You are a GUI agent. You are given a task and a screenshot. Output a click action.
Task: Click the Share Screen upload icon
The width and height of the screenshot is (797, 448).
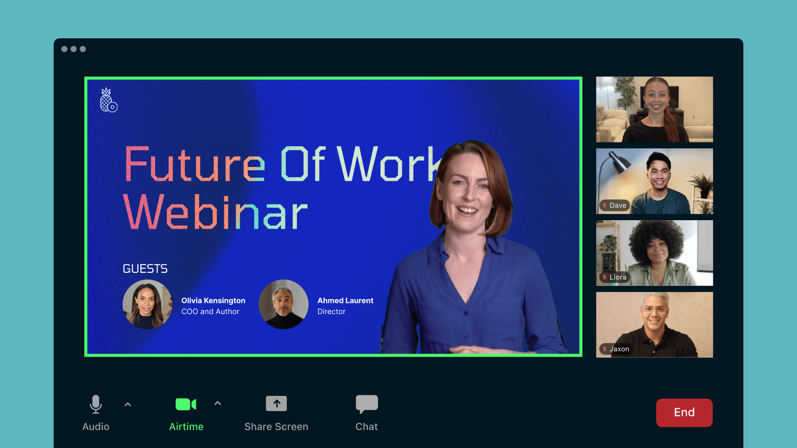click(276, 403)
